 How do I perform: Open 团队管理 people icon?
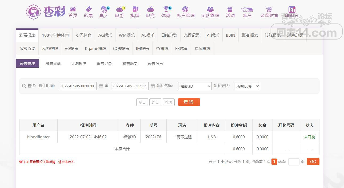tap(210, 9)
